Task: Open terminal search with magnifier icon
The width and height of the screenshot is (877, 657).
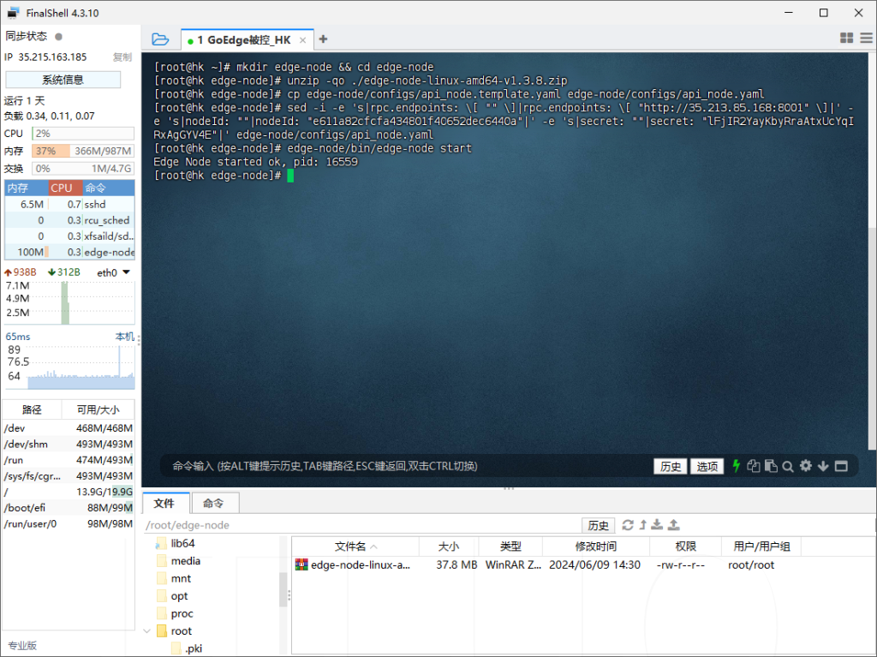Action: (788, 466)
